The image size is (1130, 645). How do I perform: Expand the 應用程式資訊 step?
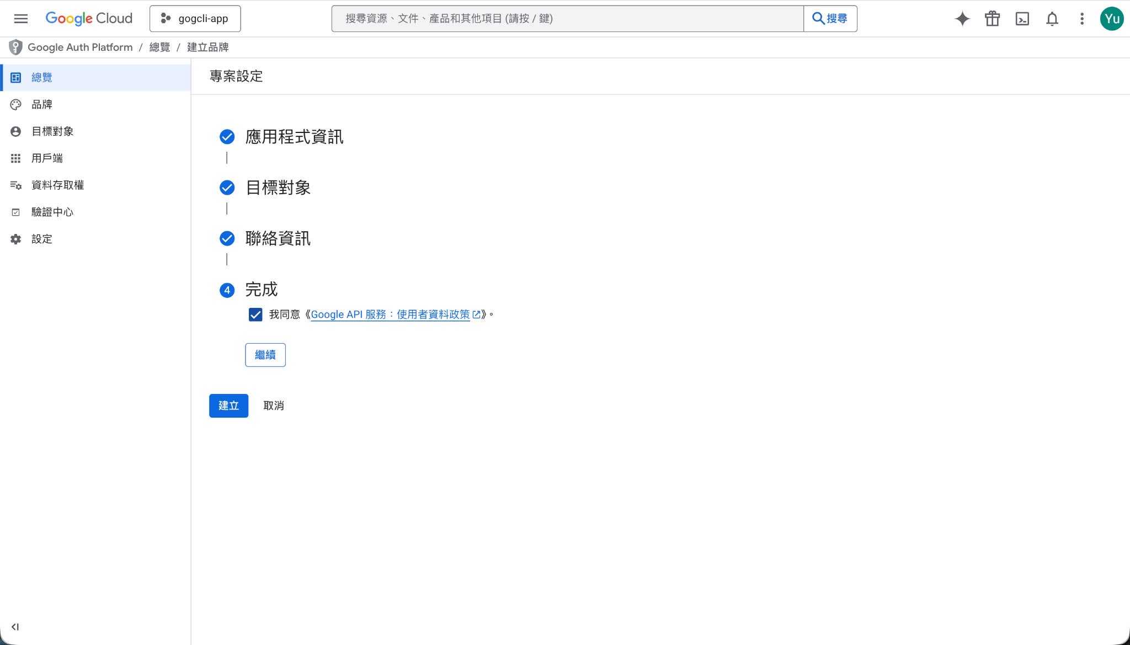294,137
